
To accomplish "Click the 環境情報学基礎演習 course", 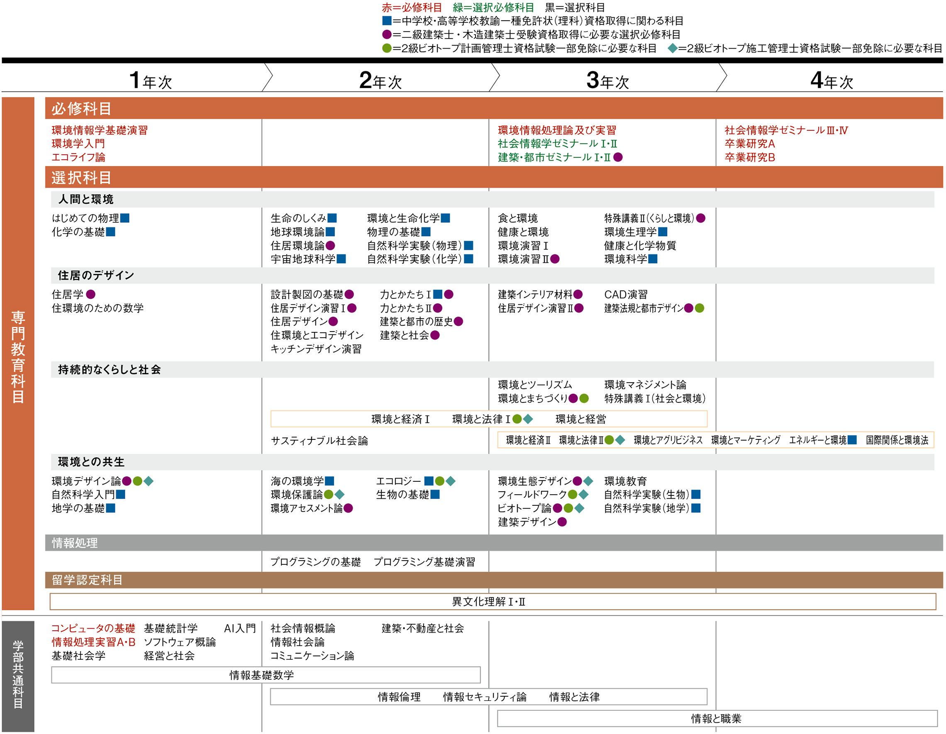I will (x=100, y=130).
